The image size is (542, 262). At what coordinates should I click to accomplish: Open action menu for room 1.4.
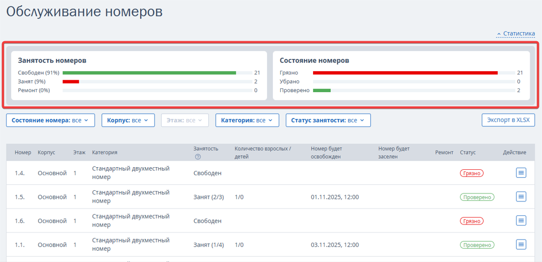[x=521, y=173]
